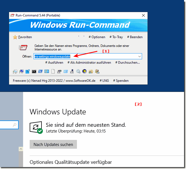Open the Control Panel icon
The width and height of the screenshot is (186, 169).
click(x=47, y=71)
